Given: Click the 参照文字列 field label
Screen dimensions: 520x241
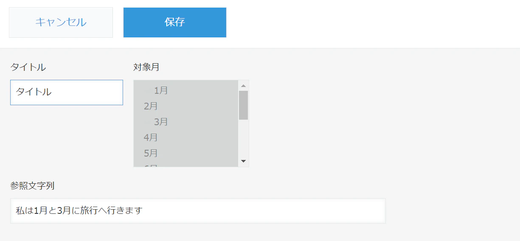Looking at the screenshot, I should (x=32, y=185).
